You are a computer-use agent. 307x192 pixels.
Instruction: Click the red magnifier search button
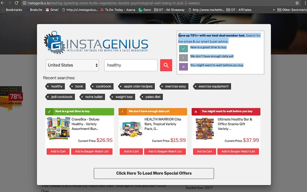(166, 65)
